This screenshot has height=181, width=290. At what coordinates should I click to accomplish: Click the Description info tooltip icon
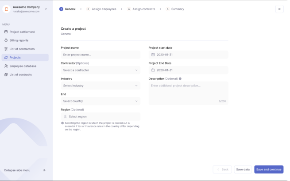180,79
